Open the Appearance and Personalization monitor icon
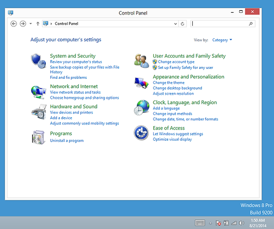 [142, 83]
